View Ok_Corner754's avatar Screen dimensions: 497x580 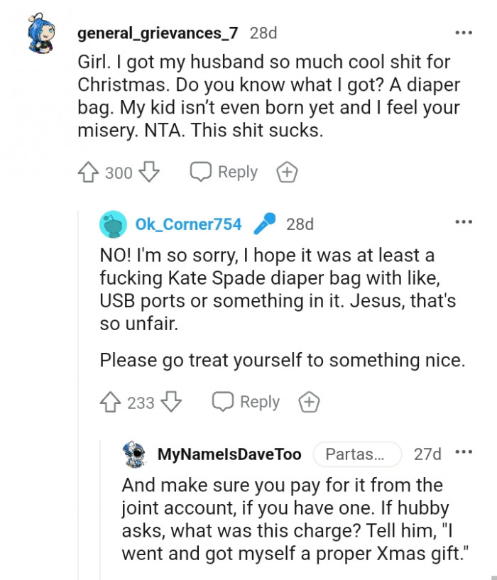[114, 224]
